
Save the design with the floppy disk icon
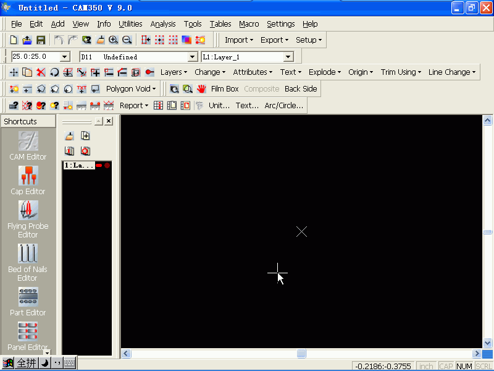coord(41,40)
